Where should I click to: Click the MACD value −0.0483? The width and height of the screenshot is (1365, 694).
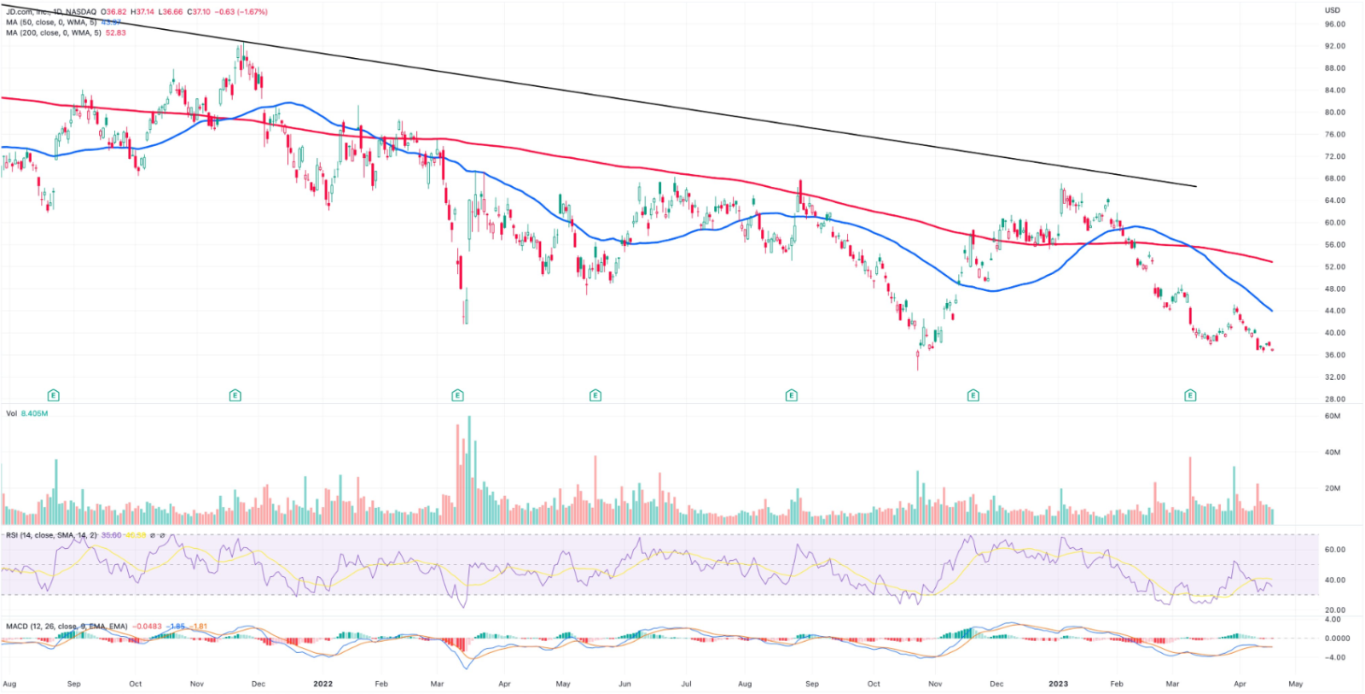(147, 627)
